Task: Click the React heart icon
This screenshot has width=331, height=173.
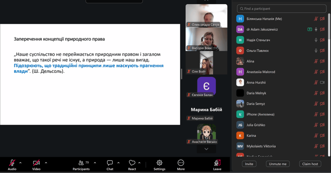Action: pyautogui.click(x=132, y=163)
